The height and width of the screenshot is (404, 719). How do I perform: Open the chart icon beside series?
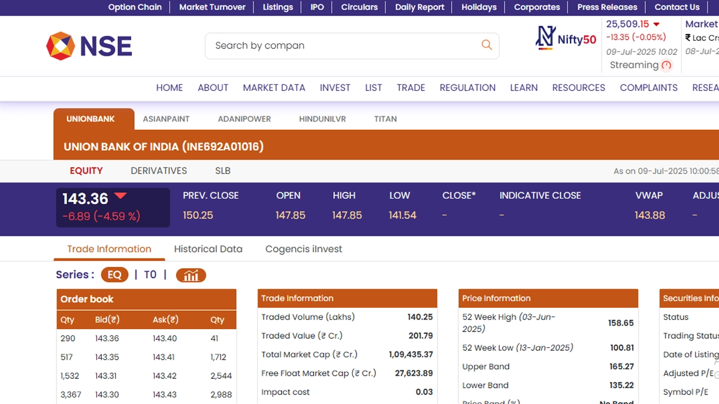pos(191,275)
